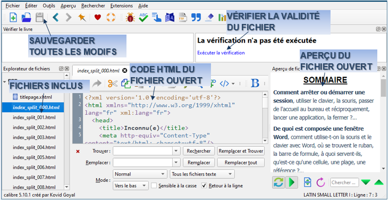The height and width of the screenshot is (200, 389).
Task: Embed fonts using the TTF page icon
Action: tap(183, 18)
